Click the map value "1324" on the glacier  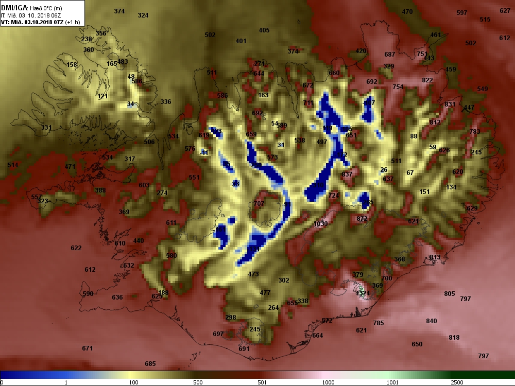(x=363, y=293)
